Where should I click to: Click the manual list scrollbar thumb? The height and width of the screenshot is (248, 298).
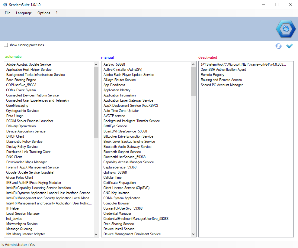(193, 82)
